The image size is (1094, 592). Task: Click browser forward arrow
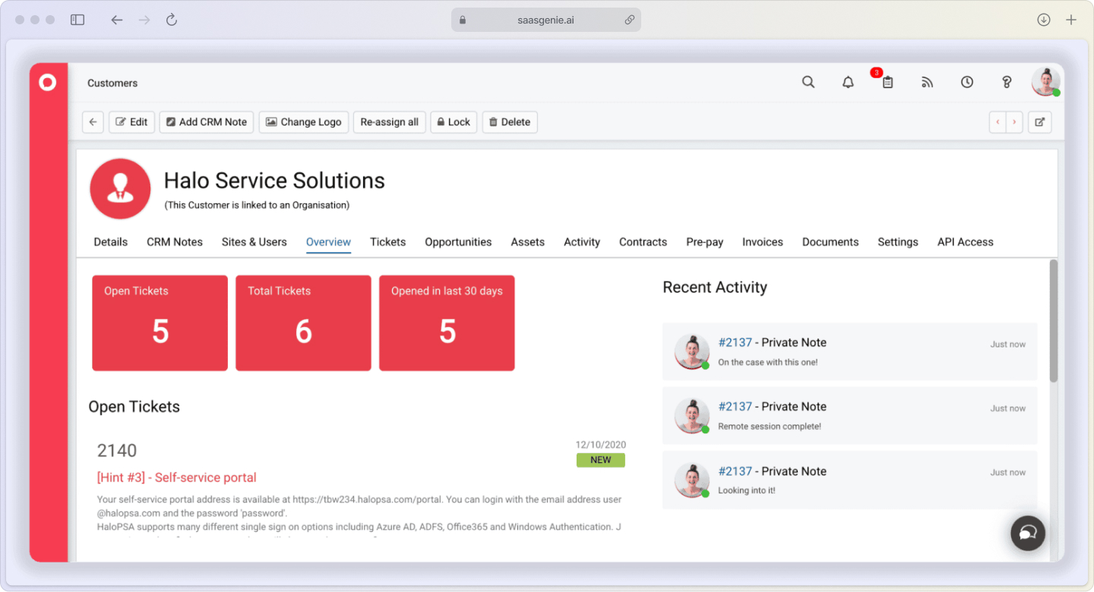click(x=144, y=20)
